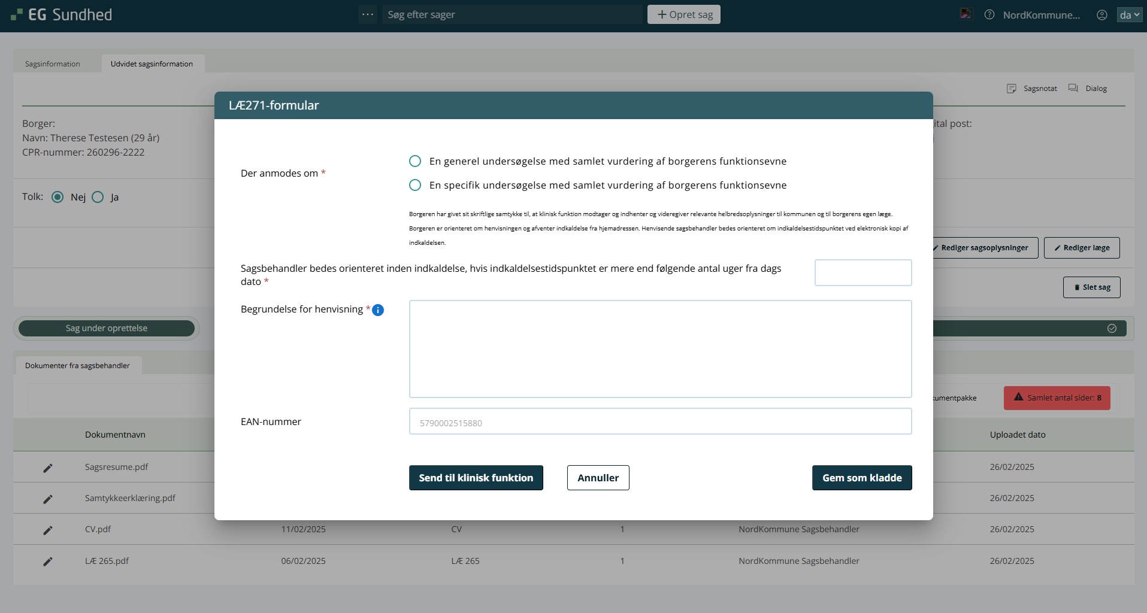Open the Dokumenter fra sagsbehandler tab
The image size is (1147, 613).
click(77, 366)
